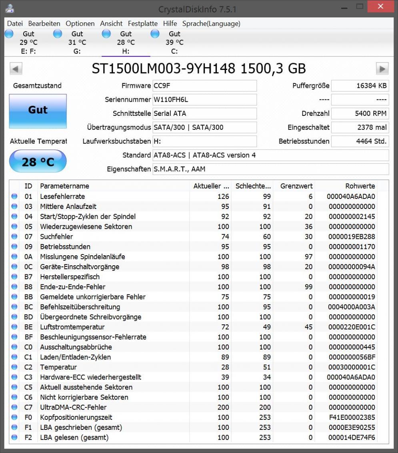Viewport: 398px width, 453px height.
Task: Click status dot of 03 Mittlere Anlaufzeit
Action: point(14,206)
